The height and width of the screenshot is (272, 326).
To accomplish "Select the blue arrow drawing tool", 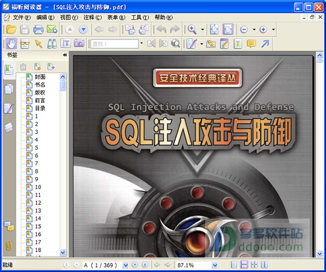I will pos(265,44).
